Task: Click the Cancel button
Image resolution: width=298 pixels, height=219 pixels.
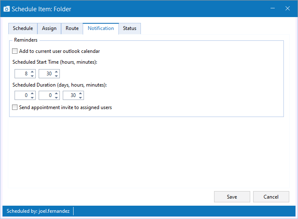Action: (271, 197)
